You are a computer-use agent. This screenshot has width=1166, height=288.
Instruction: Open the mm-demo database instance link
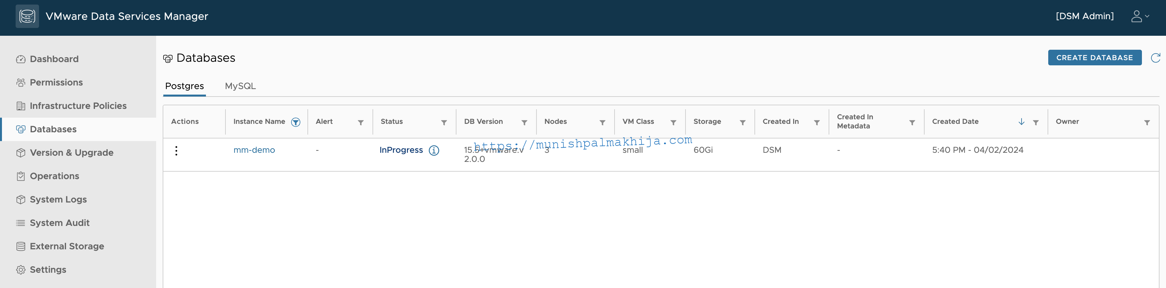[254, 150]
